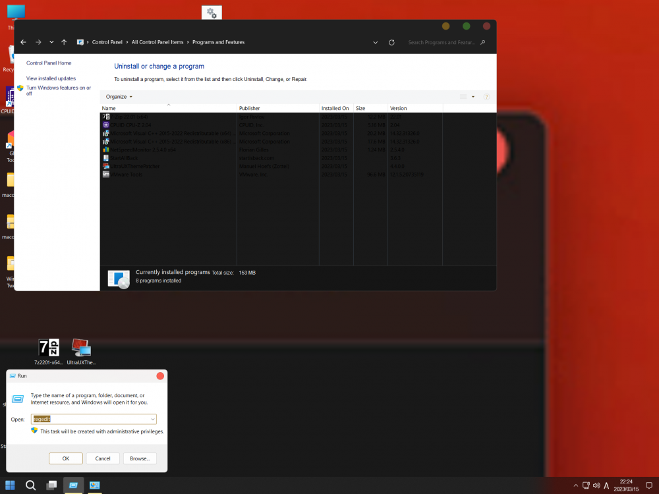Open Task View from the taskbar
The height and width of the screenshot is (494, 659).
[x=51, y=485]
